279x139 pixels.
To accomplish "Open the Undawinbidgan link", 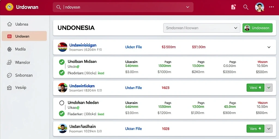I will pyautogui.click(x=83, y=45).
